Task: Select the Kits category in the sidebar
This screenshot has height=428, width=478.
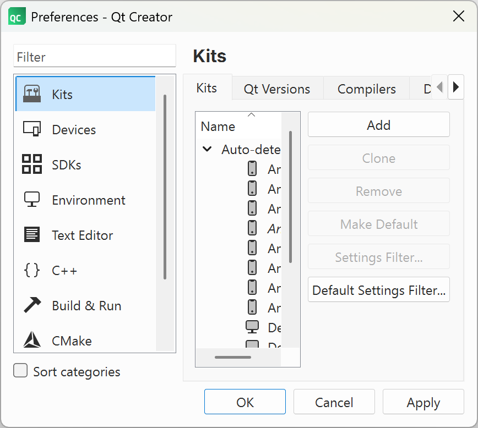Action: (85, 94)
